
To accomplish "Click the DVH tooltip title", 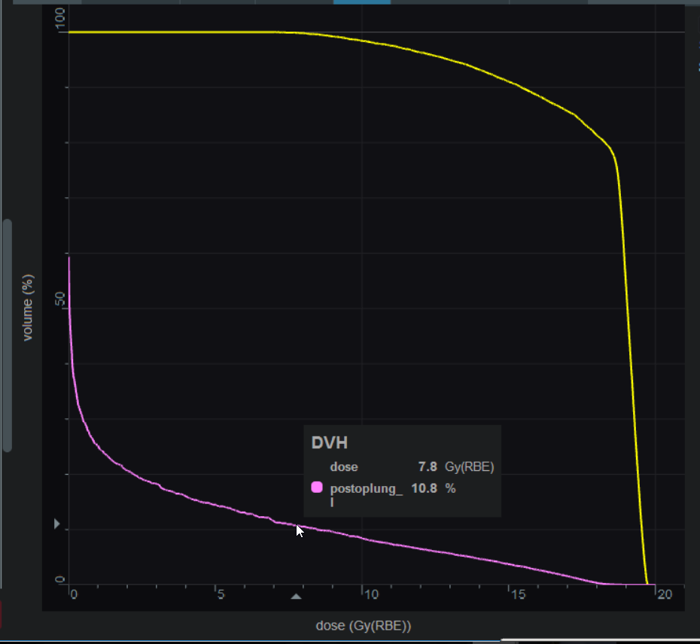I will (x=330, y=443).
